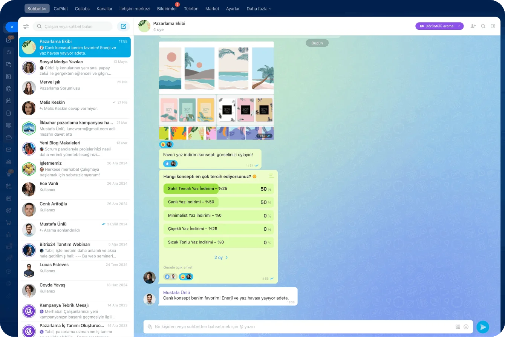Compose a new message with the pencil icon

pos(124,26)
